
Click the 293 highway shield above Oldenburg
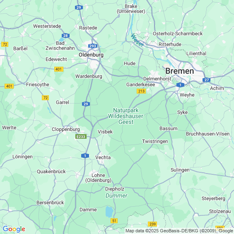(93, 46)
